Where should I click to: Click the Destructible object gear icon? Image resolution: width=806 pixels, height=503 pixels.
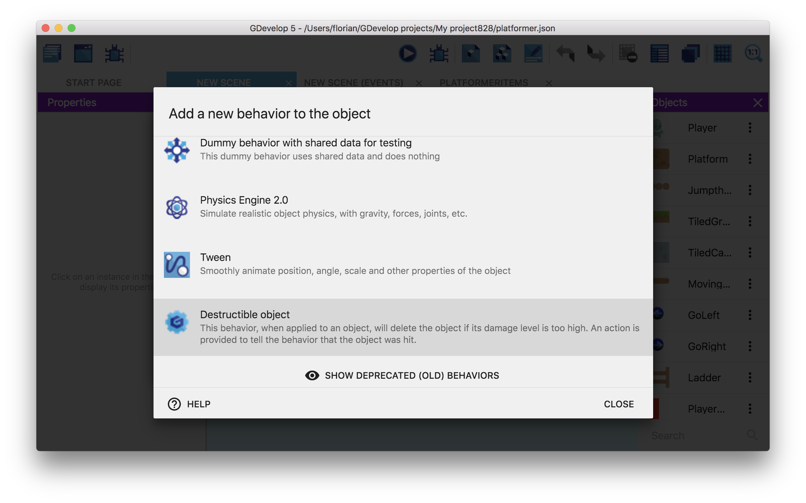[x=177, y=322]
